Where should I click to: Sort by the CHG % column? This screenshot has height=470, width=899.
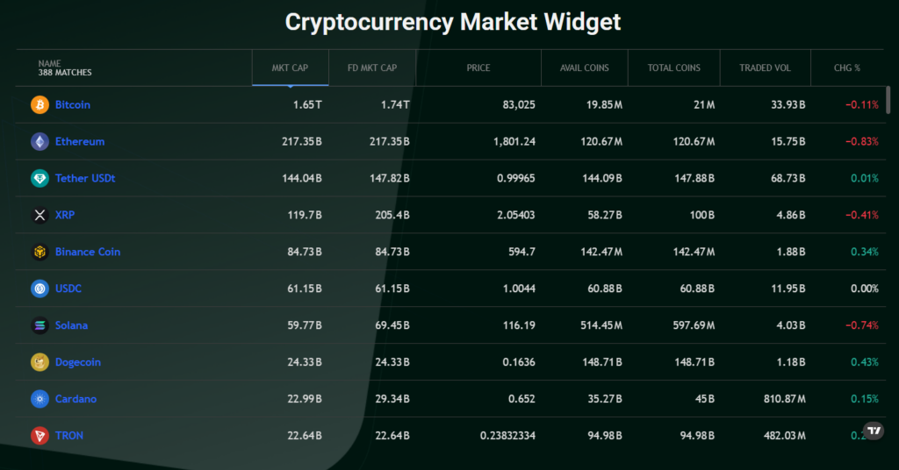point(847,68)
